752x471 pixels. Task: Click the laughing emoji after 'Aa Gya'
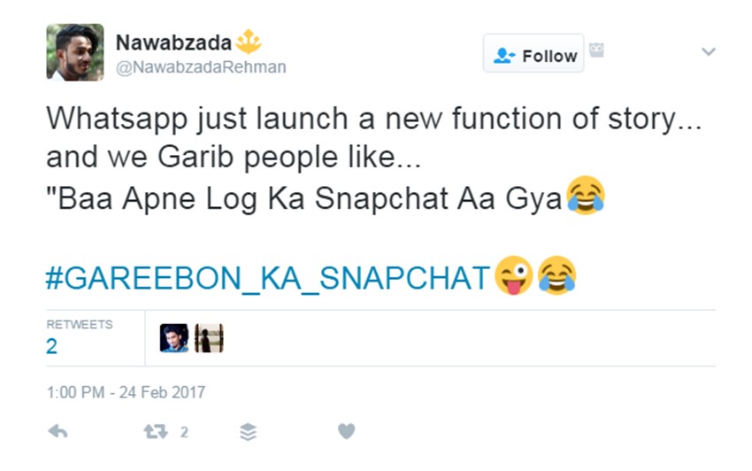tap(586, 195)
